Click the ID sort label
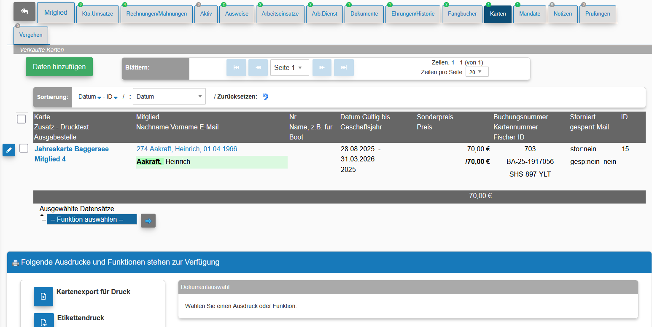 tap(109, 96)
